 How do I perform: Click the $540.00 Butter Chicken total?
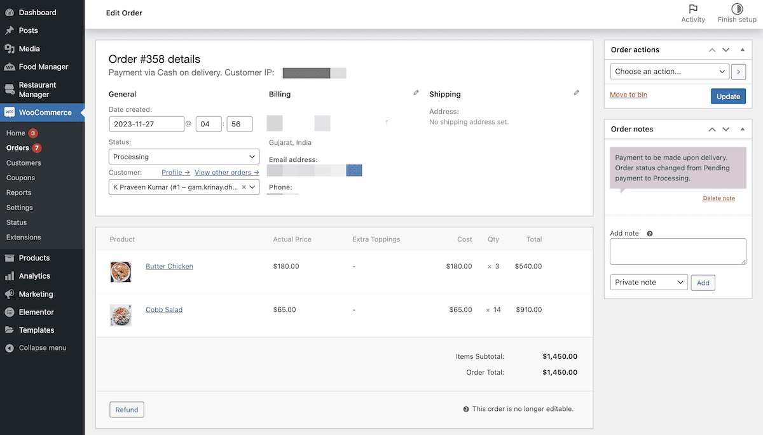[528, 267]
